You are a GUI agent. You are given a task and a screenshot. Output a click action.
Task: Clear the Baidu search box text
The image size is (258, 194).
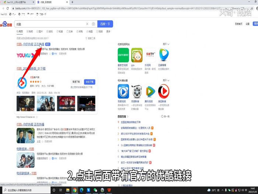tap(87, 24)
